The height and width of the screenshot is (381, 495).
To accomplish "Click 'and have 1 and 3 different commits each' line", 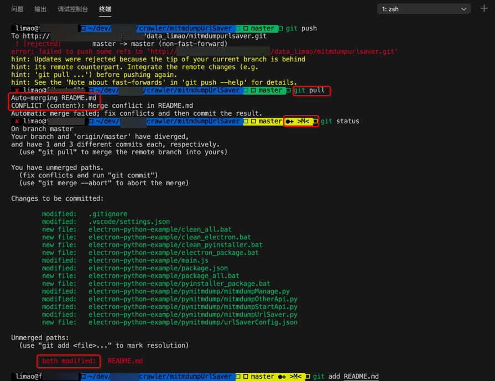I will [x=115, y=144].
